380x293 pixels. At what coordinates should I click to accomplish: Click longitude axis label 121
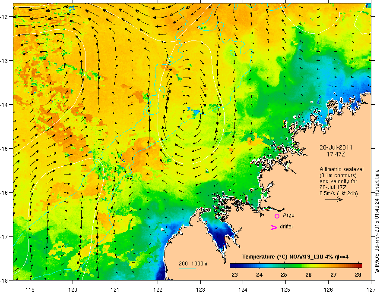point(115,290)
